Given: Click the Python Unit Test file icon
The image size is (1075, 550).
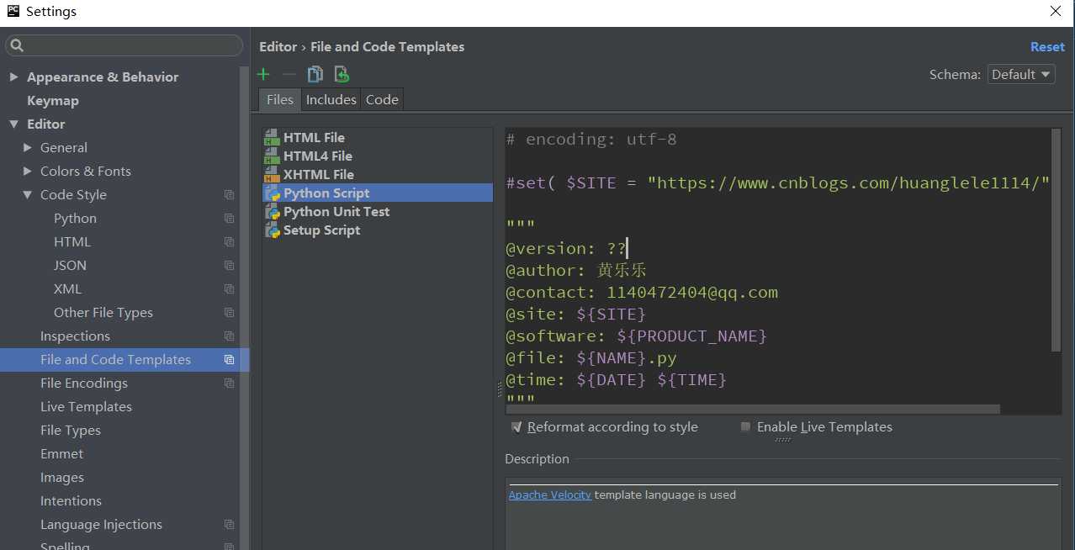Looking at the screenshot, I should 272,211.
